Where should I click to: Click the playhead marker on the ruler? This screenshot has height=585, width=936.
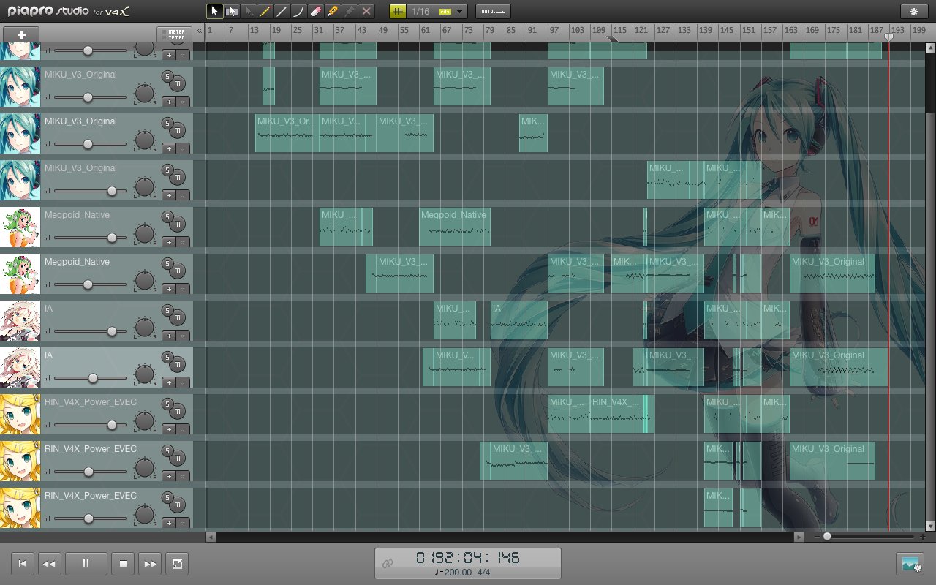coord(888,36)
